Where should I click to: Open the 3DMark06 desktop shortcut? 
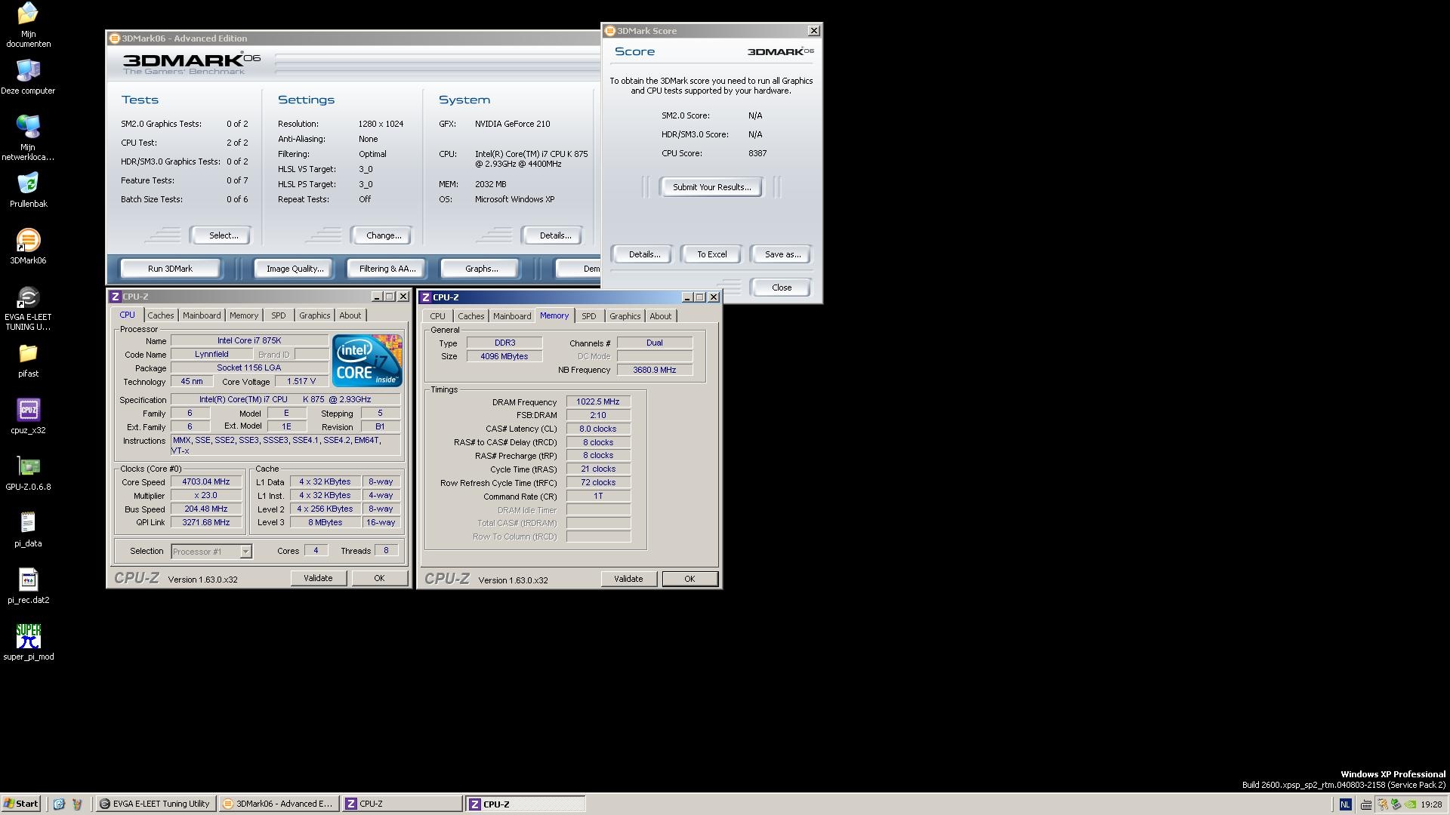pyautogui.click(x=28, y=241)
